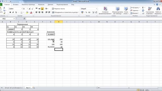
Task: Click the Fill down icon
Action: 143,10
